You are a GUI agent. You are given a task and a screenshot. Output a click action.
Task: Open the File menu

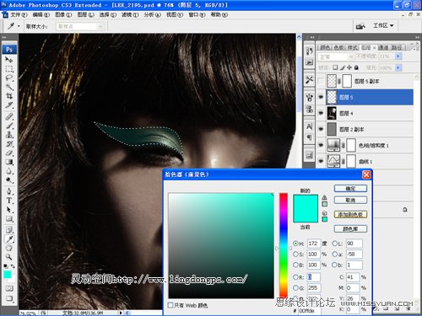pos(19,14)
